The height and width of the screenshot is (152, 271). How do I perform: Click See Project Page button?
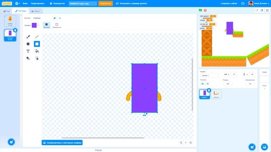click(132, 3)
